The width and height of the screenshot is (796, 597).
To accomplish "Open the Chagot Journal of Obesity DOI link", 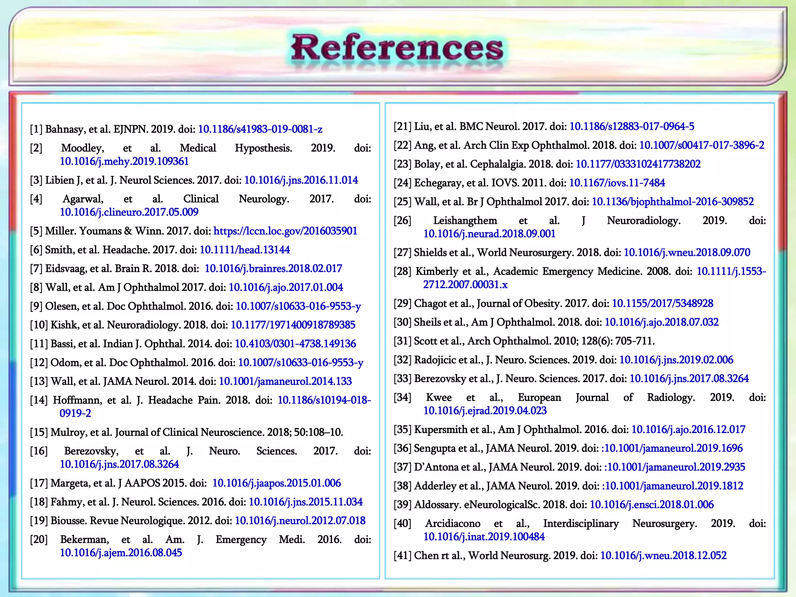I will 662,304.
